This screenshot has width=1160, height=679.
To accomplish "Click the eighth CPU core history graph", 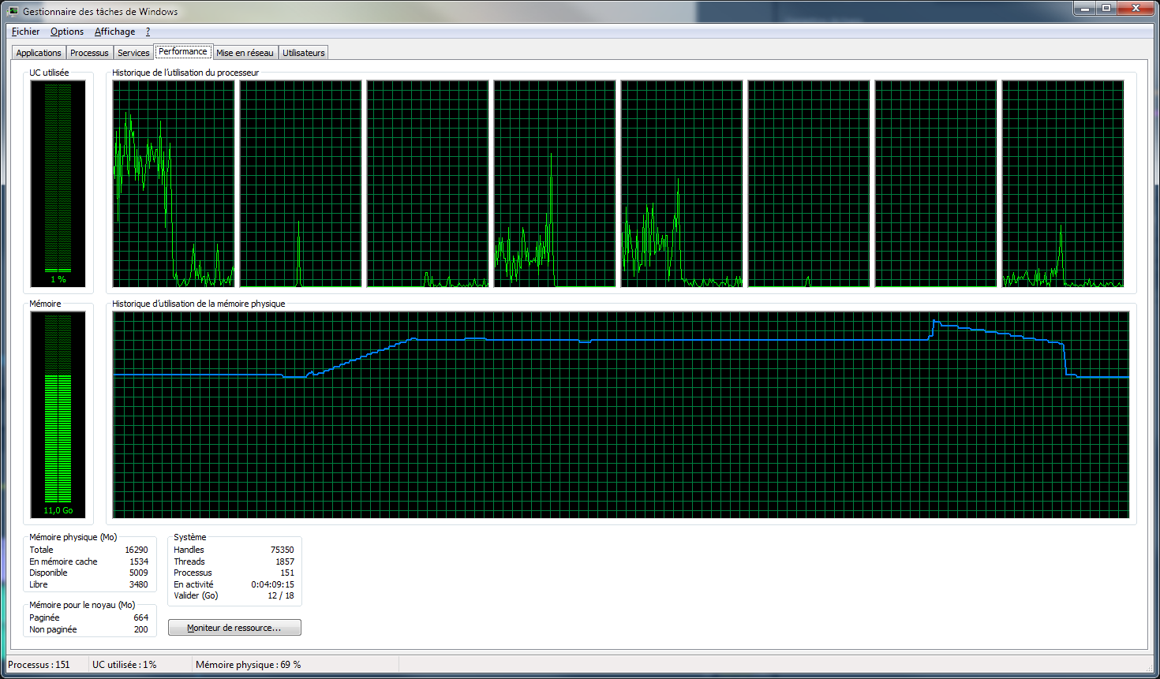I will 1063,184.
